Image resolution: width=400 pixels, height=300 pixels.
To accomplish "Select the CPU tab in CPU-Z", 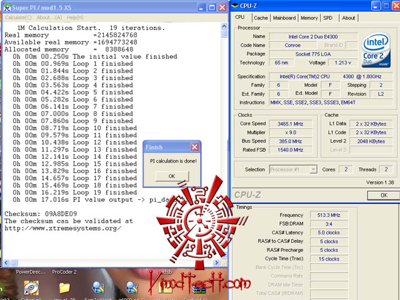I will click(240, 17).
